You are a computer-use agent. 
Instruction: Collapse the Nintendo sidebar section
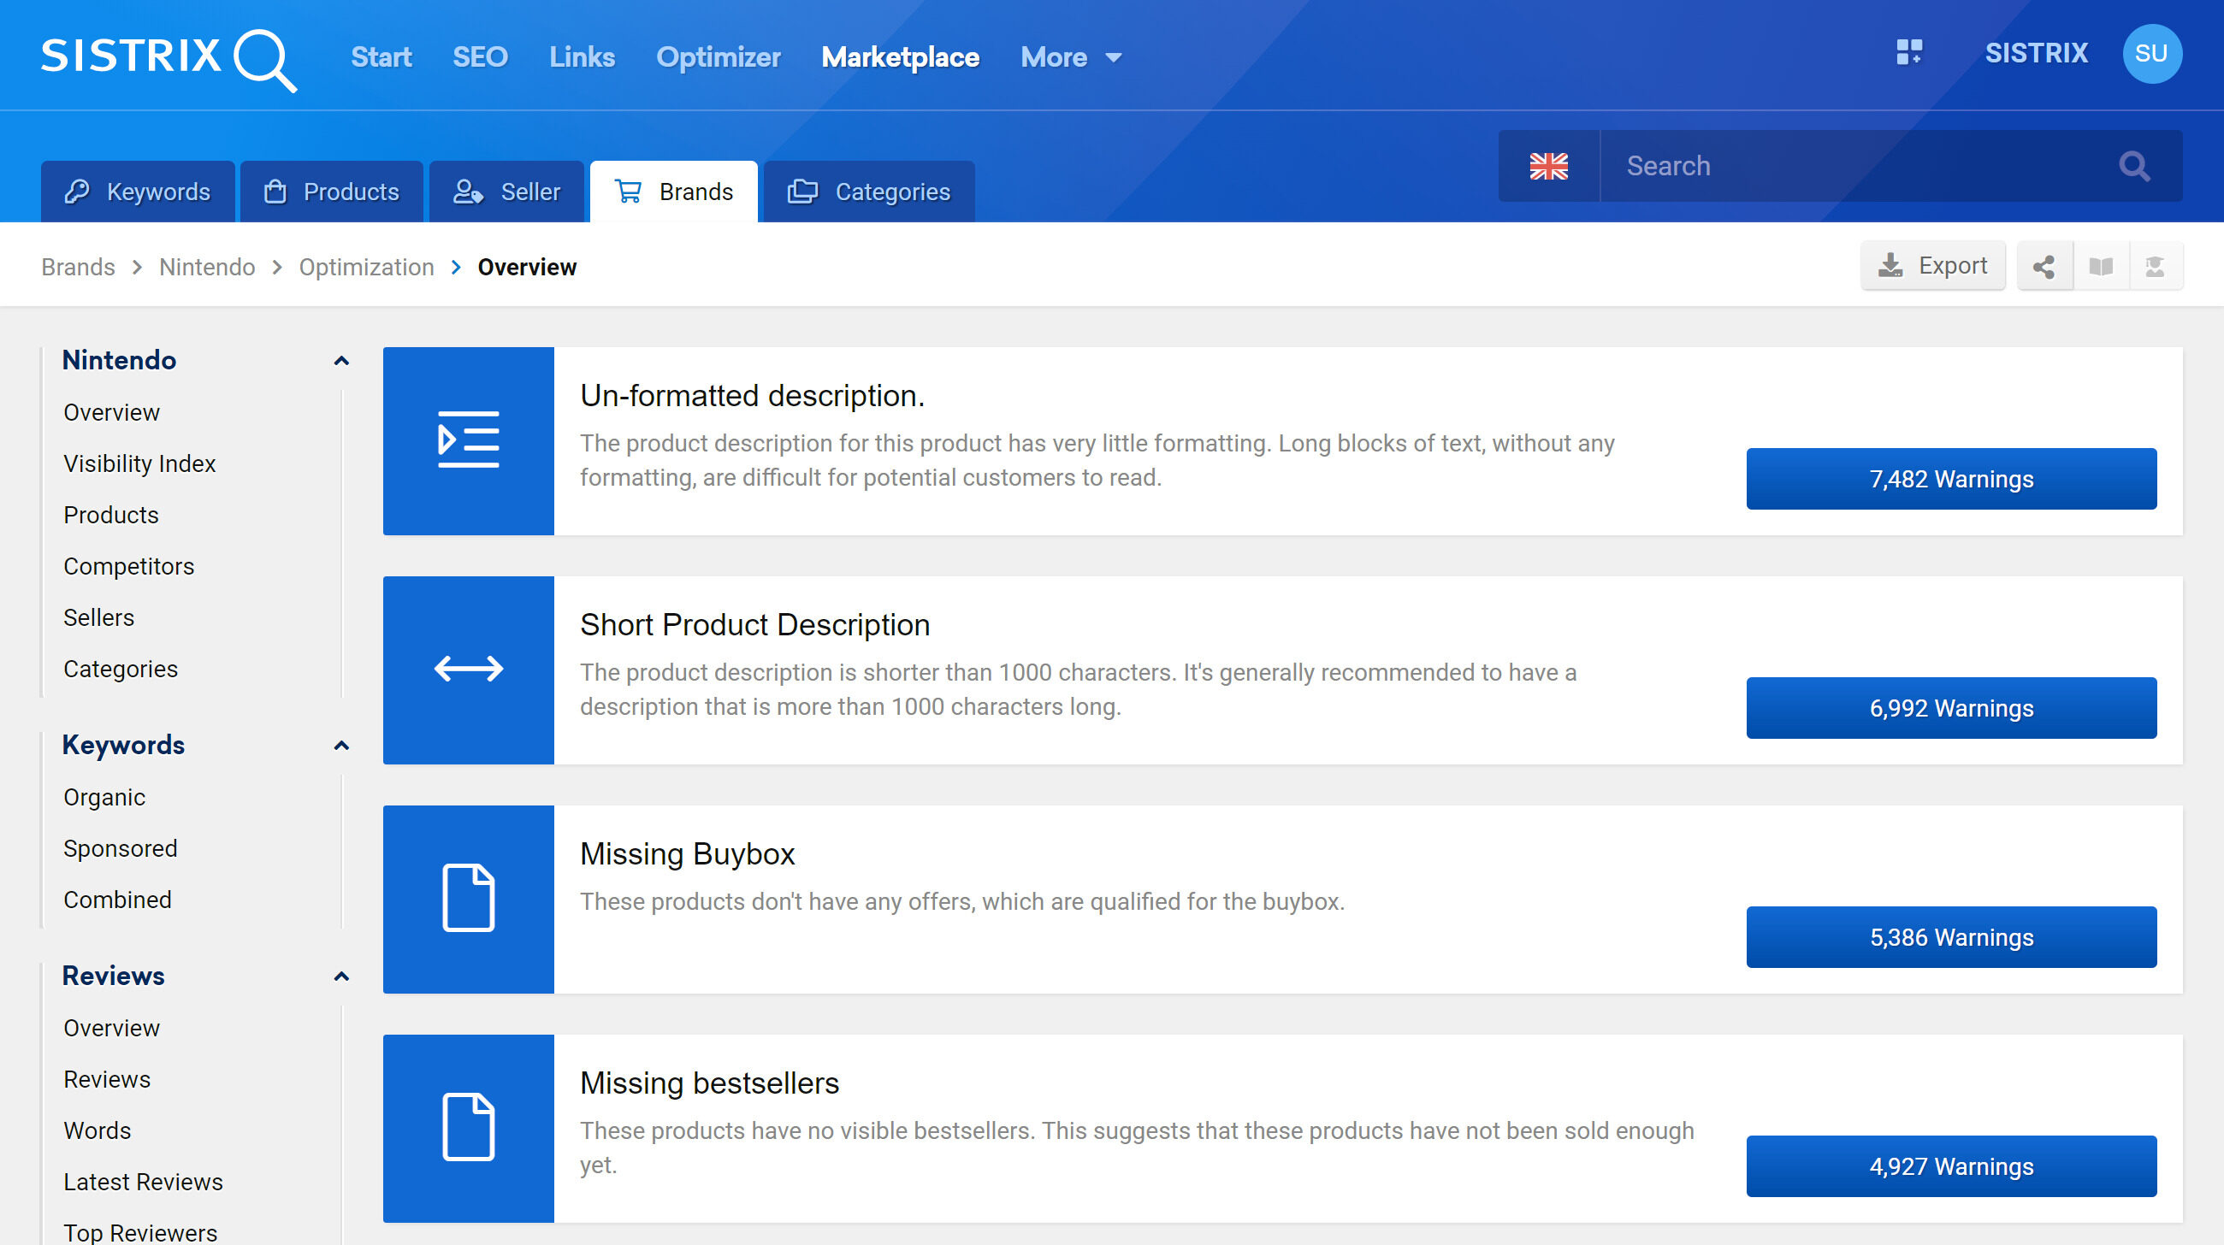341,361
